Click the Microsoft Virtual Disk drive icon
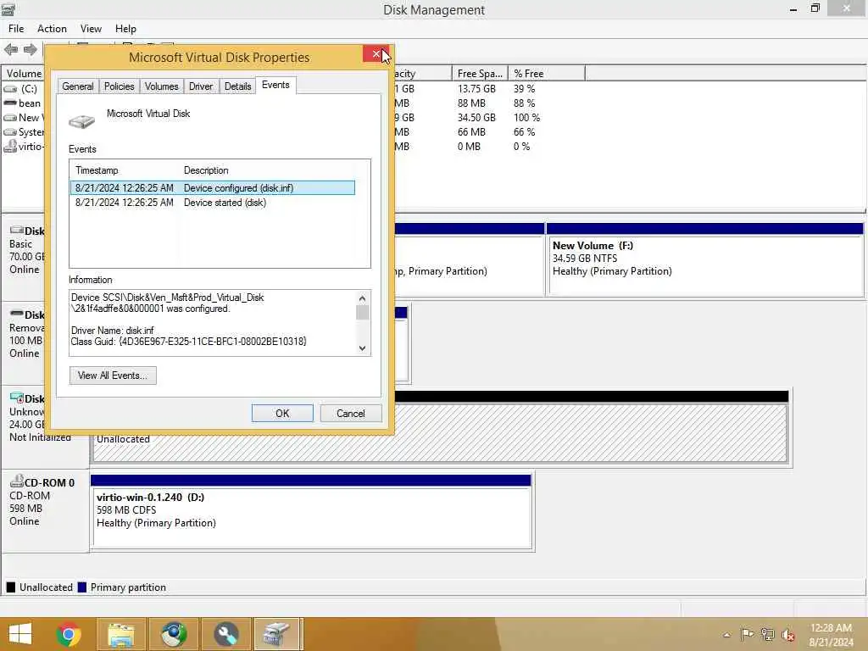This screenshot has width=868, height=651. pos(82,120)
